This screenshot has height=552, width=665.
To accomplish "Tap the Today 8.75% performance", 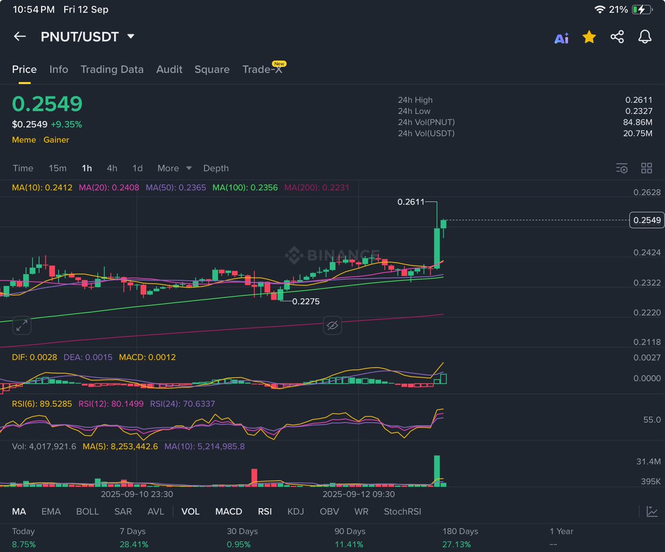I will click(x=24, y=538).
